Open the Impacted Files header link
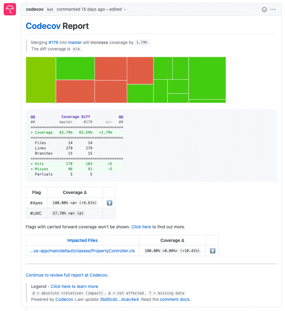The width and height of the screenshot is (285, 311). coord(82,241)
